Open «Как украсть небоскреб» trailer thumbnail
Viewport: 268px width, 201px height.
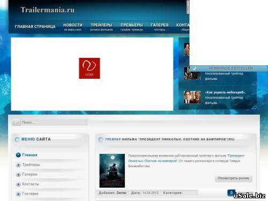[x=192, y=97]
